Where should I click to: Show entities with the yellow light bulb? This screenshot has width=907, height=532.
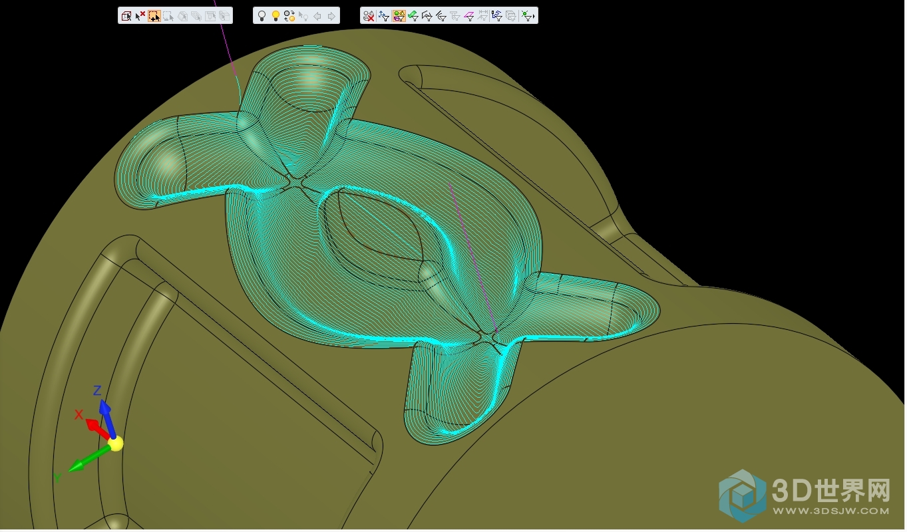coord(275,16)
